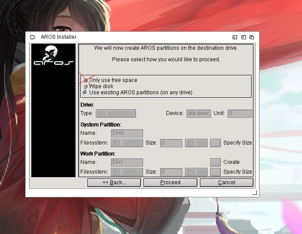Click the System Partition Name field showing DH0
Image resolution: width=302 pixels, height=234 pixels.
[127, 133]
